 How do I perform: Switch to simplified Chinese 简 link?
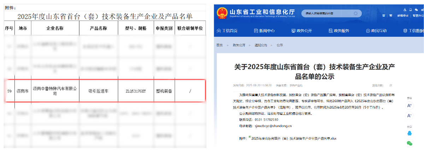click(384, 16)
